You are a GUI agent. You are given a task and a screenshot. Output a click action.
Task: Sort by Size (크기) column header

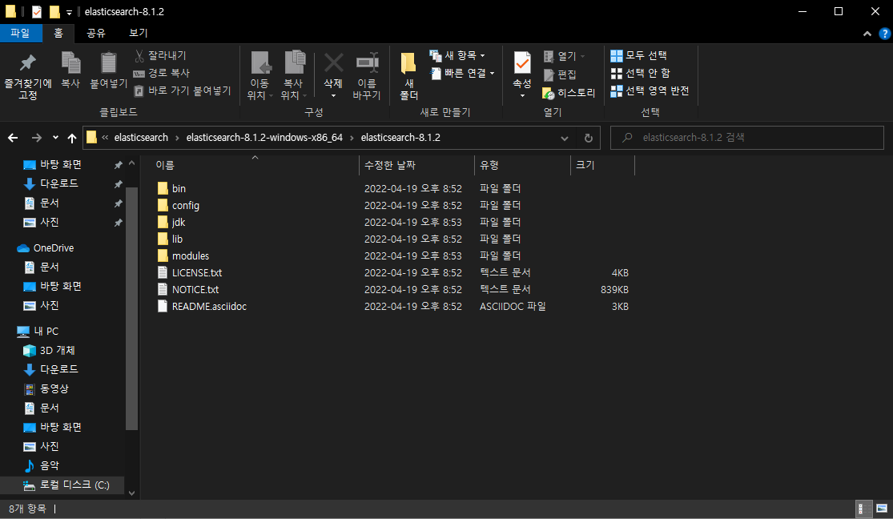585,165
